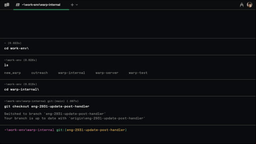
Task: Click the 'Switched to branch' output line
Action: point(55,114)
